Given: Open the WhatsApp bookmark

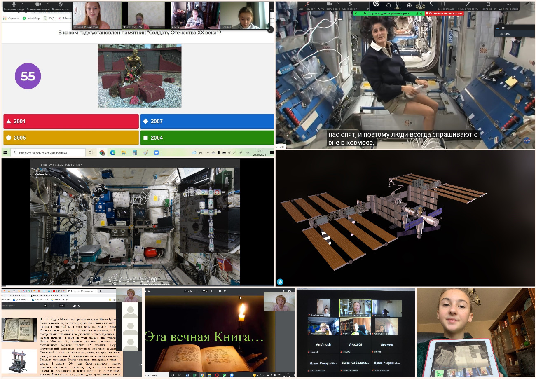Looking at the screenshot, I should pyautogui.click(x=31, y=18).
